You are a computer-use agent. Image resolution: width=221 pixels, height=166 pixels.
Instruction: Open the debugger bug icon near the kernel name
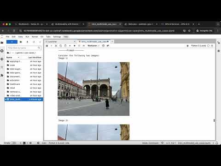point(187,46)
